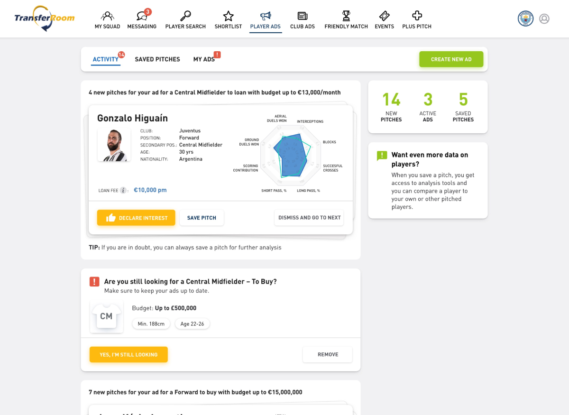Switch to the My Ads tab
Viewport: 569px width, 415px height.
pos(204,59)
